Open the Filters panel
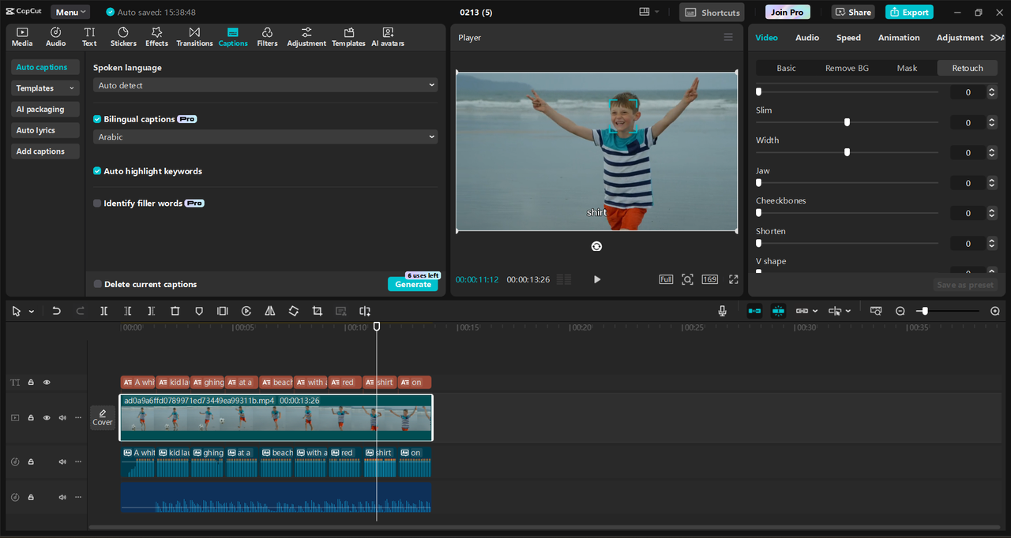Viewport: 1011px width, 538px height. (x=267, y=37)
